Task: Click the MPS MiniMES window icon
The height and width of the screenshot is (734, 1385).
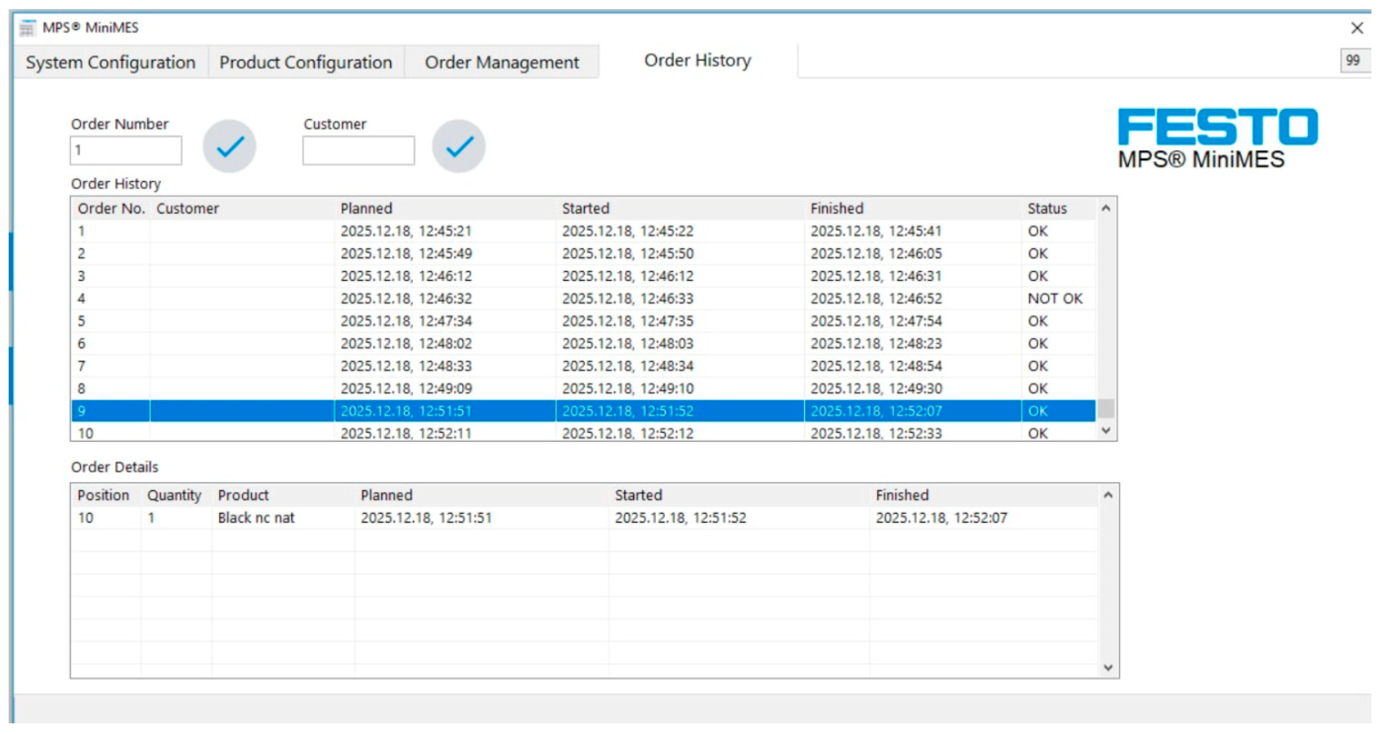Action: 27,28
